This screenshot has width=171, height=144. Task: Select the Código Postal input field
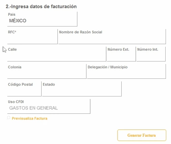[24, 89]
